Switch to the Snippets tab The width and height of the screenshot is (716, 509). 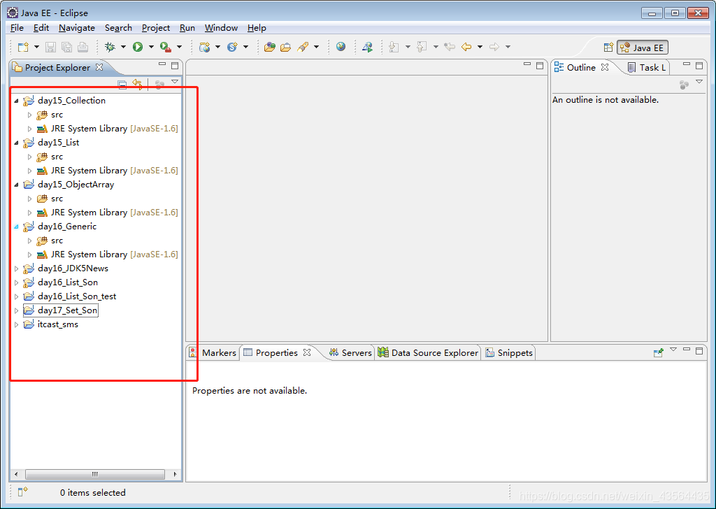point(509,352)
